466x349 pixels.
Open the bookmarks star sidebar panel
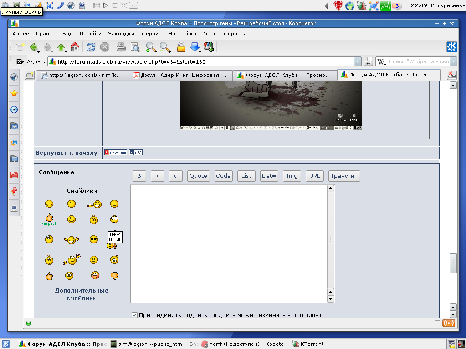pyautogui.click(x=14, y=93)
